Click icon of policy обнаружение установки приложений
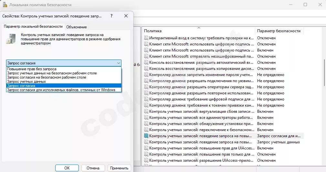Image resolution: width=326 pixels, height=172 pixels. pyautogui.click(x=146, y=124)
